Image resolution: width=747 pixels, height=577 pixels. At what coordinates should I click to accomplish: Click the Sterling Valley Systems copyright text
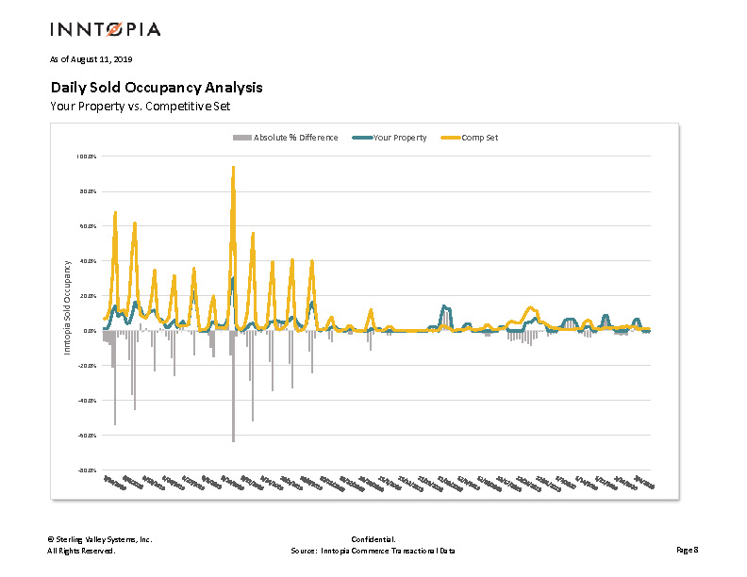point(99,539)
